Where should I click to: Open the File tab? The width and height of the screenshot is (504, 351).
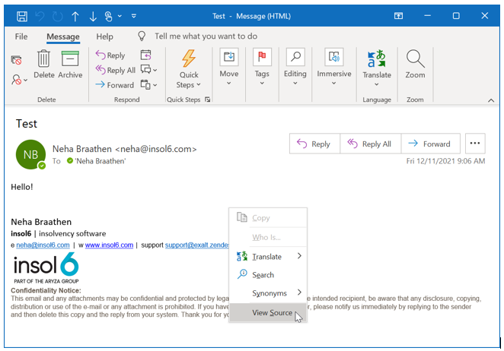(x=21, y=36)
